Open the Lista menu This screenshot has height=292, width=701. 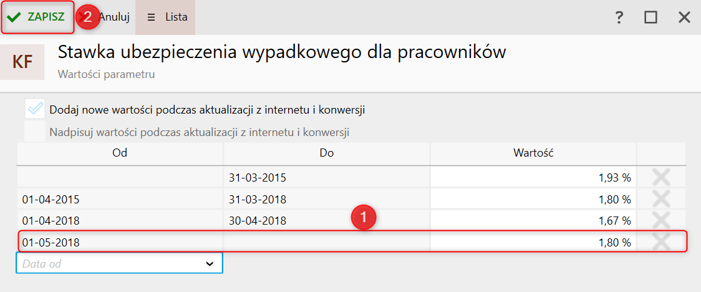[x=165, y=17]
